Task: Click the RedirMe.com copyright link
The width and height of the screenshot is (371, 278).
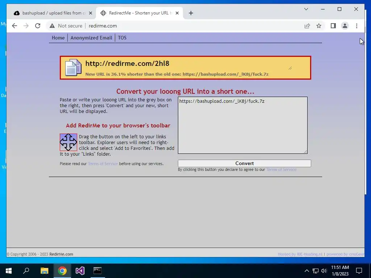Action: (x=61, y=254)
